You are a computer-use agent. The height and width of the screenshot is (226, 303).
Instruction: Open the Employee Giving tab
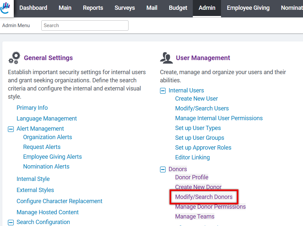[248, 8]
